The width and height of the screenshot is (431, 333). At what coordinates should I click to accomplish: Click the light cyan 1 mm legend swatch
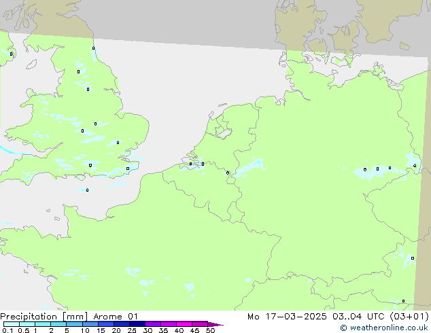42,324
